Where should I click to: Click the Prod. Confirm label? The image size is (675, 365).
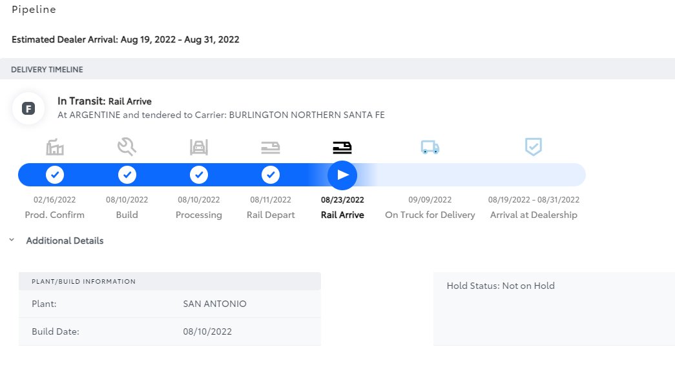pyautogui.click(x=55, y=215)
